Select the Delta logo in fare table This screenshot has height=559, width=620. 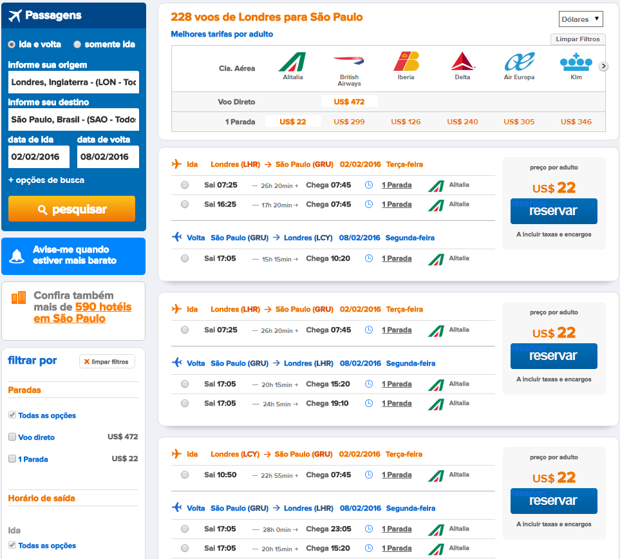[463, 61]
